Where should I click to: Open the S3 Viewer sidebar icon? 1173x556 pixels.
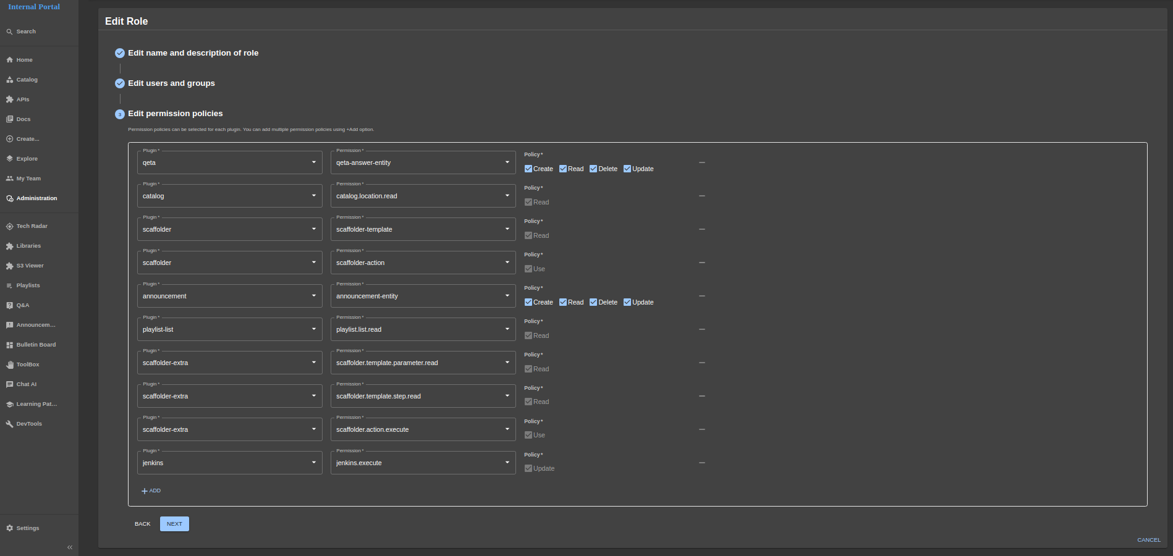[9, 266]
